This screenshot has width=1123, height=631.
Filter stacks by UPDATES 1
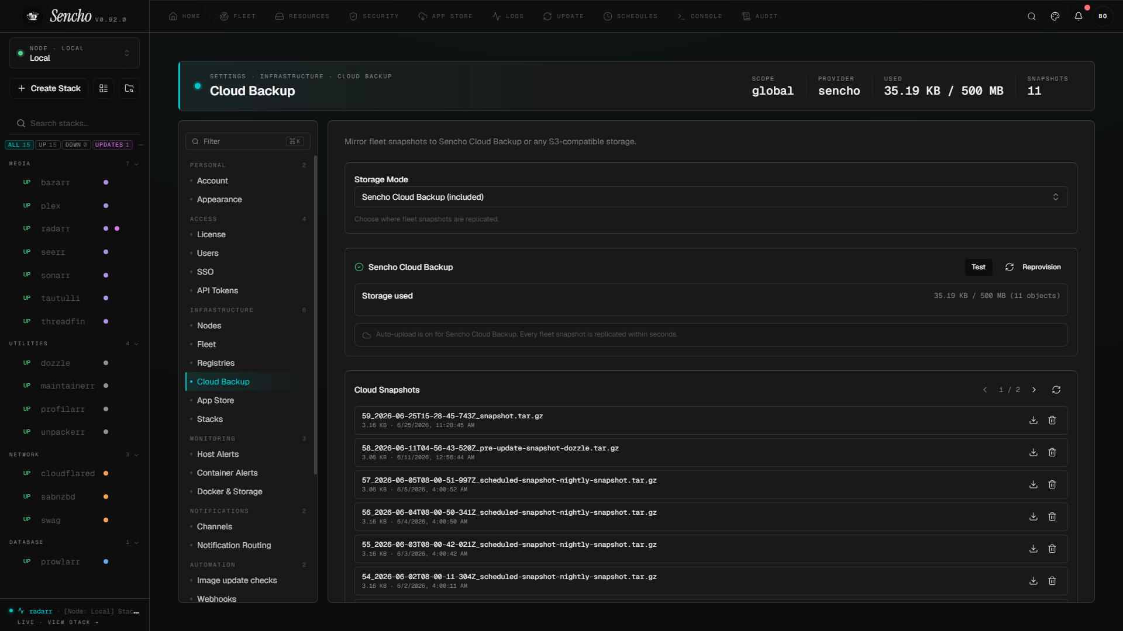pyautogui.click(x=112, y=145)
